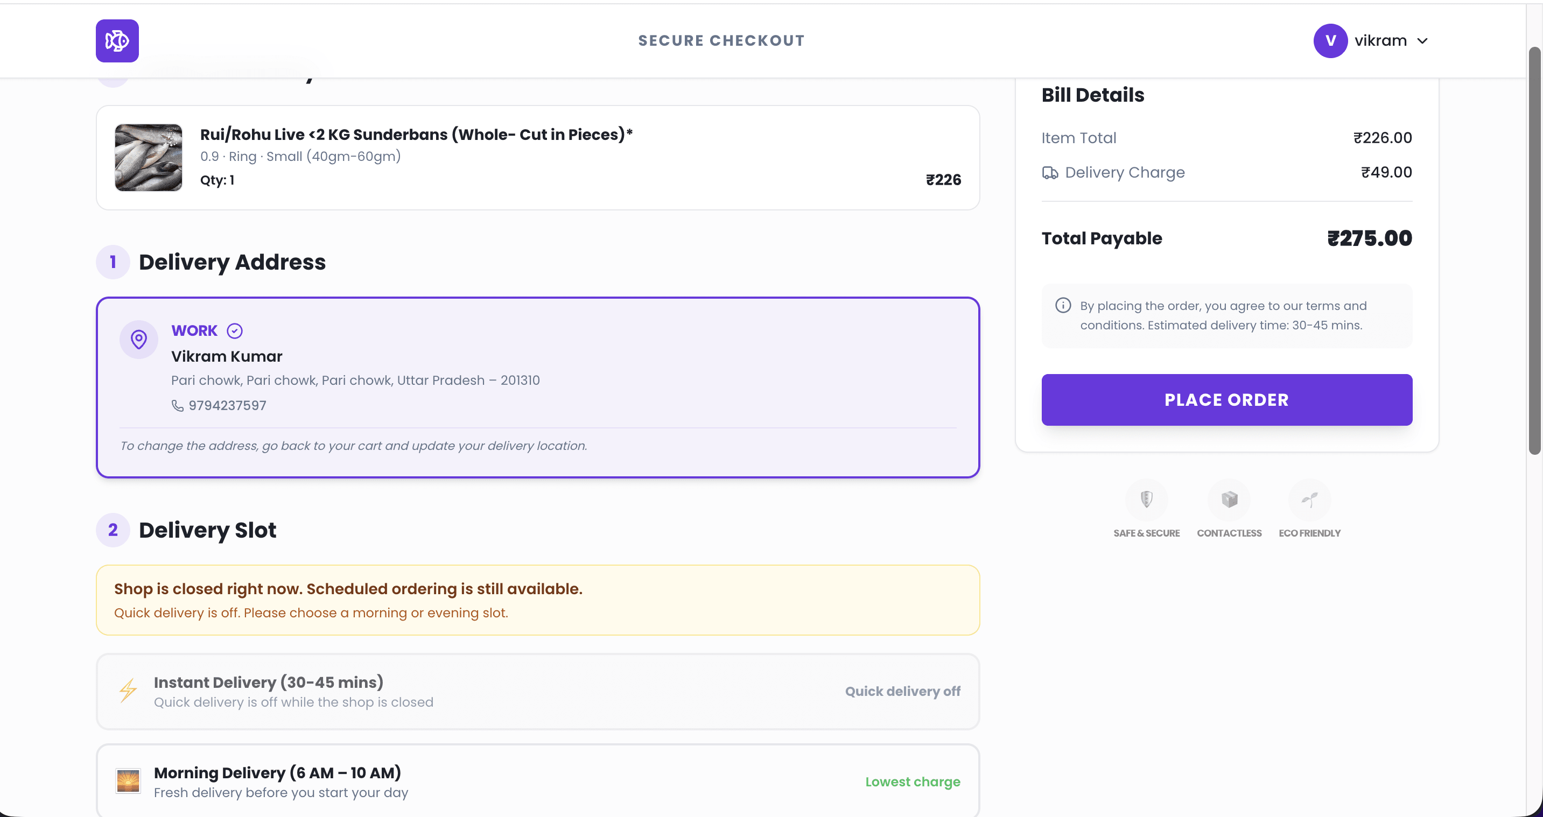The height and width of the screenshot is (817, 1543).
Task: Click the verified checkmark next to WORK
Action: [x=235, y=330]
